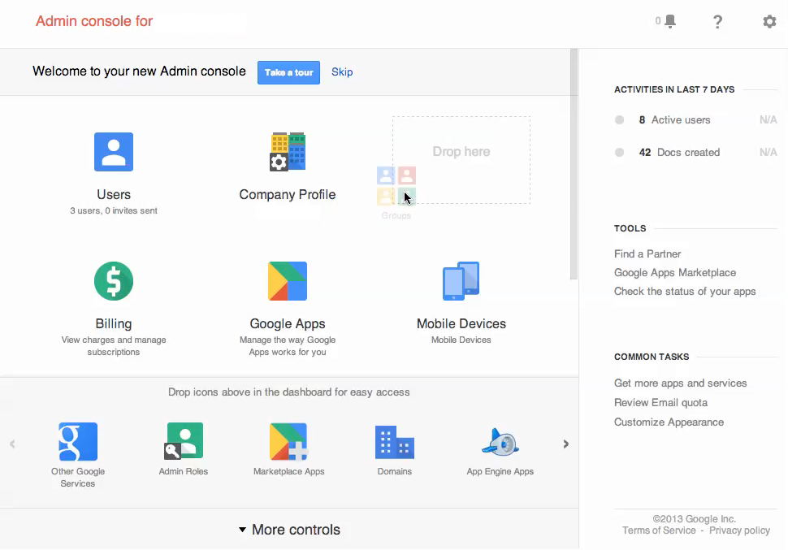Select the Domains icon
Viewport: 788px width, 550px height.
395,443
